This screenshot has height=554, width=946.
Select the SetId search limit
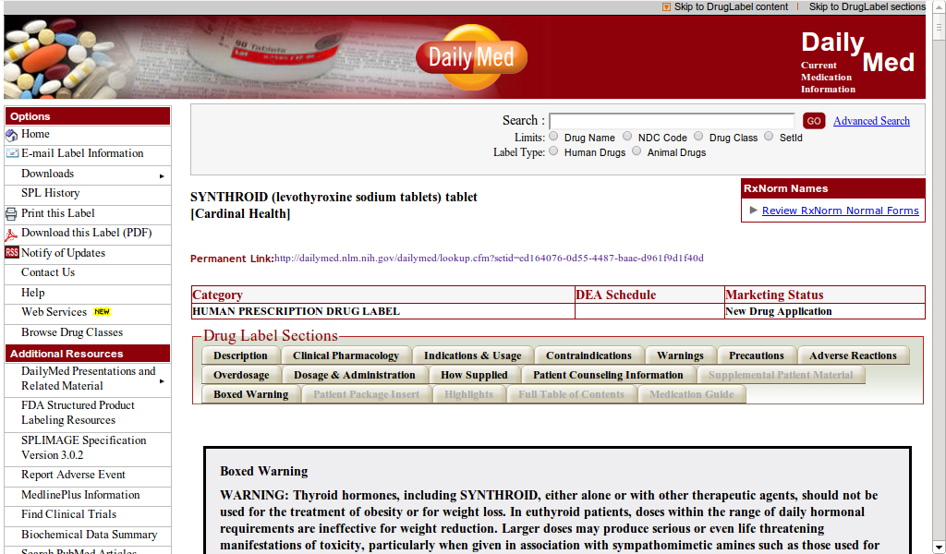(x=769, y=137)
